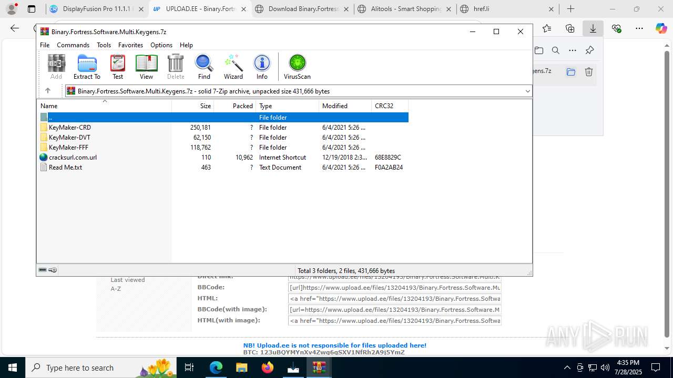Close the href.li tab

[551, 9]
